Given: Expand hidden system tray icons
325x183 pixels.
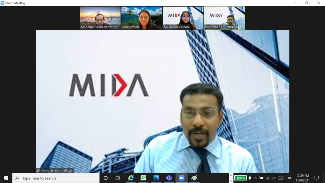Looking at the screenshot, I should coord(255,179).
